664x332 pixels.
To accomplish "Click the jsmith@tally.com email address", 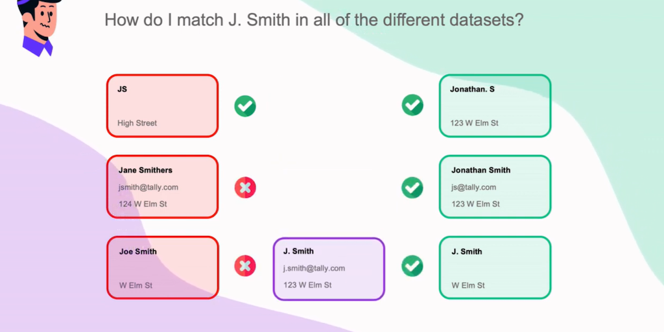I will [x=148, y=187].
